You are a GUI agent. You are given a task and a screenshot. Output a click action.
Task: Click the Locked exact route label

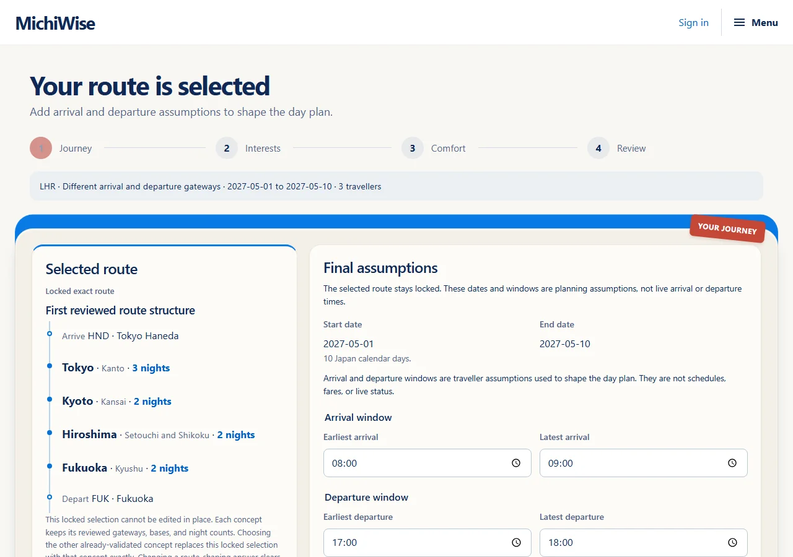click(x=80, y=291)
